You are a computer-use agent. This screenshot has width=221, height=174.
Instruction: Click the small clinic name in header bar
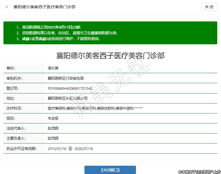pos(44,7)
